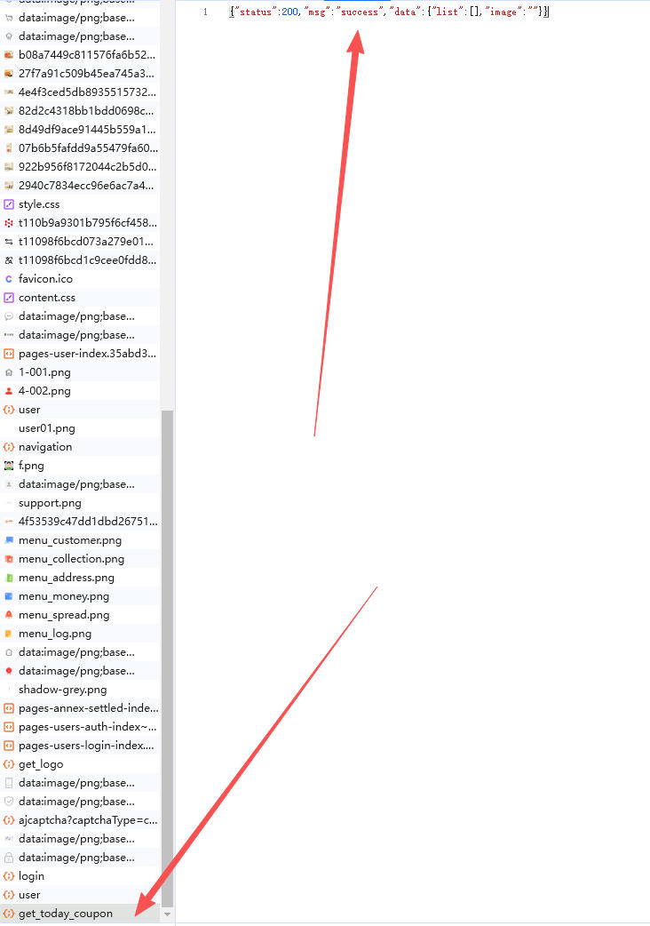650x926 pixels.
Task: Select style.css in the request list
Action: 80,204
